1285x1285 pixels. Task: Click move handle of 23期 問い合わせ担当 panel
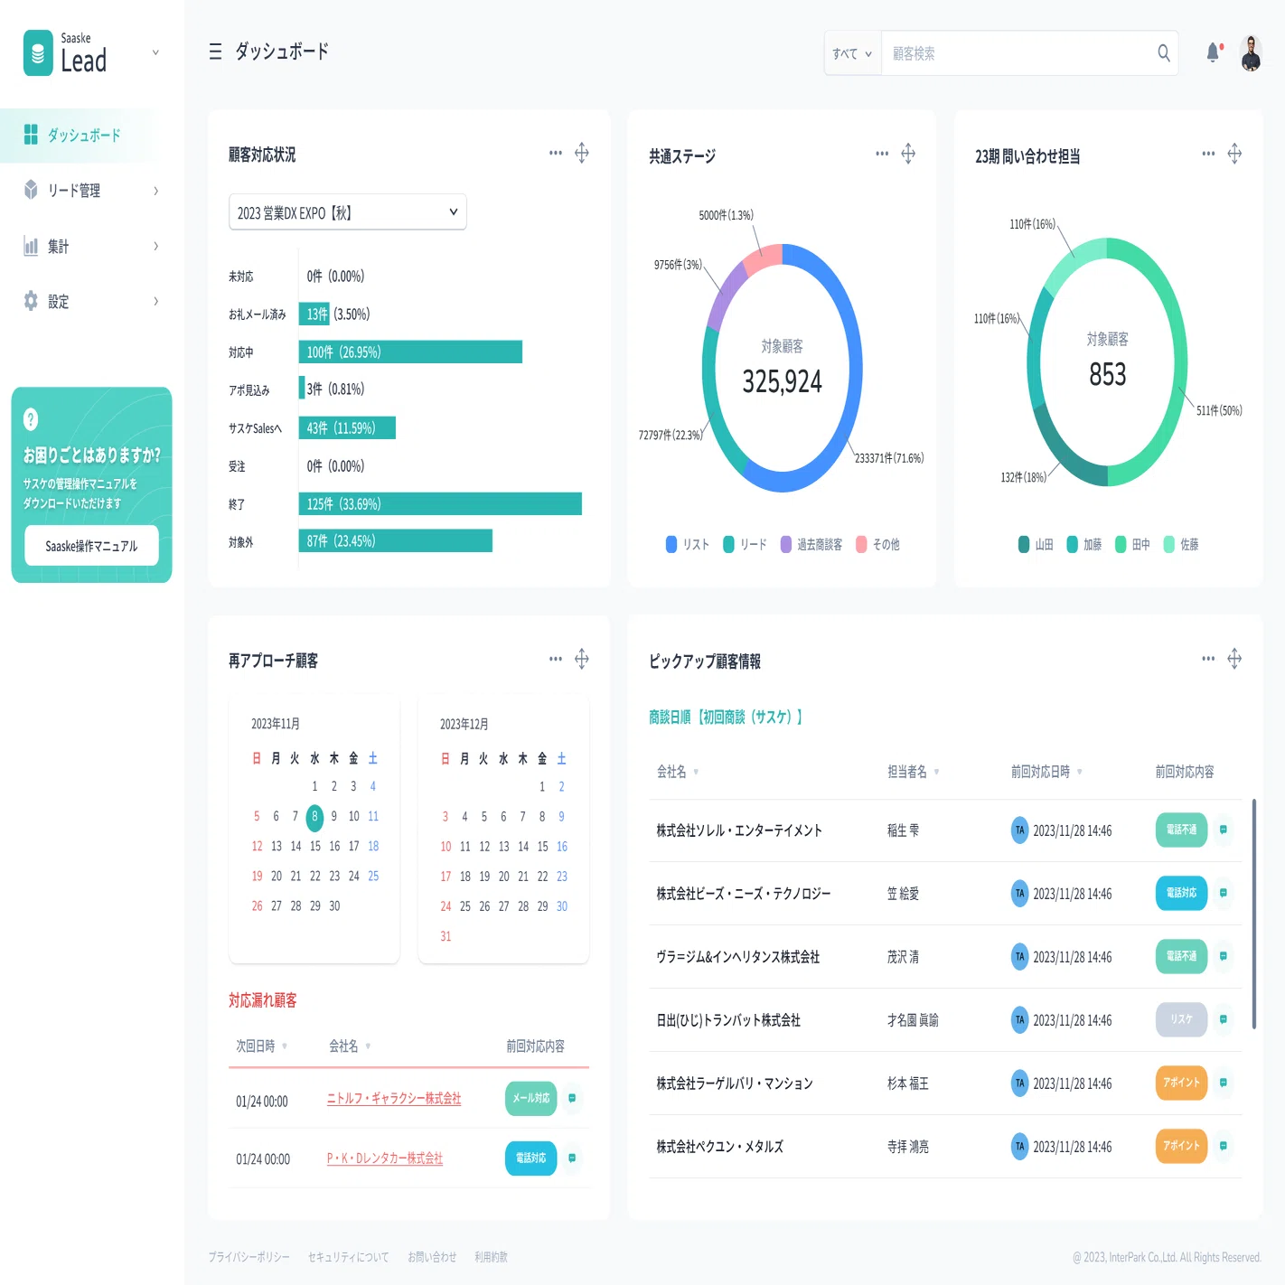tap(1234, 154)
